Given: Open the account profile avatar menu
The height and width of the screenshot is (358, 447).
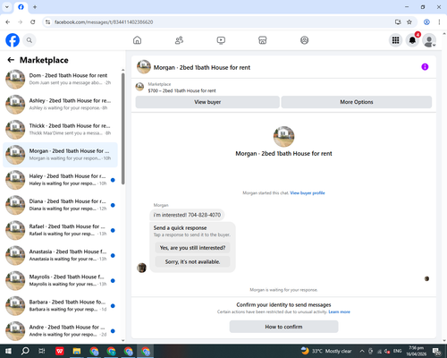Looking at the screenshot, I should pyautogui.click(x=429, y=40).
